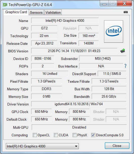Click the GPU-Z title bar app icon
The width and height of the screenshot is (134, 154).
point(5,5)
